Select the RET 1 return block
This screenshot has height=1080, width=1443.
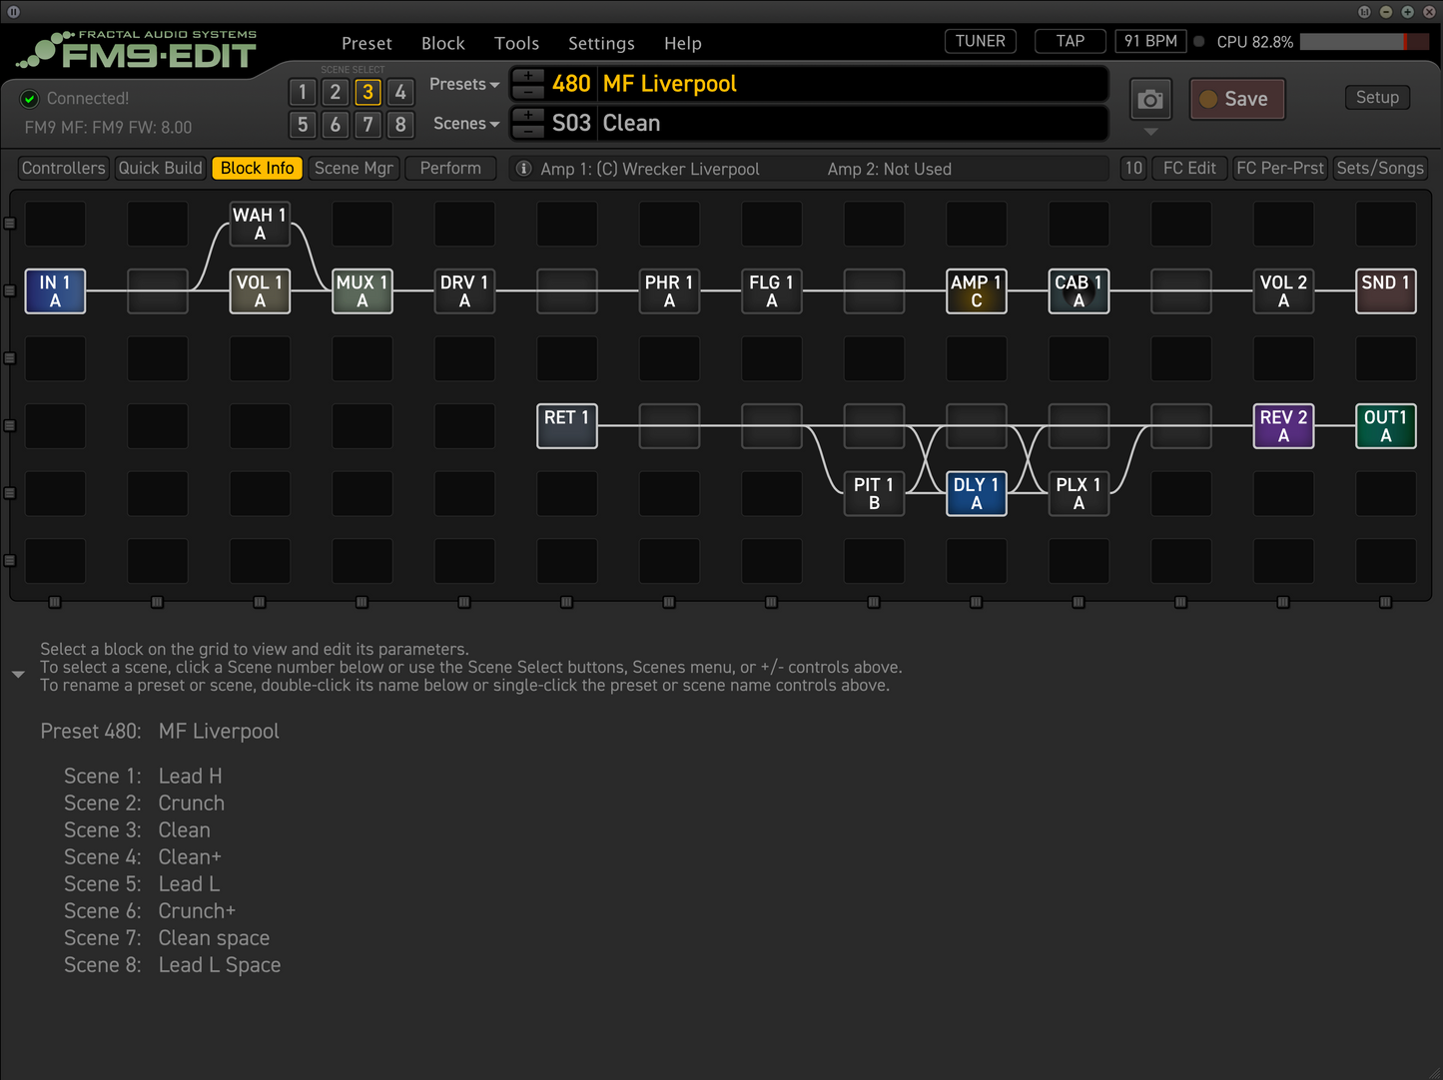coord(567,426)
